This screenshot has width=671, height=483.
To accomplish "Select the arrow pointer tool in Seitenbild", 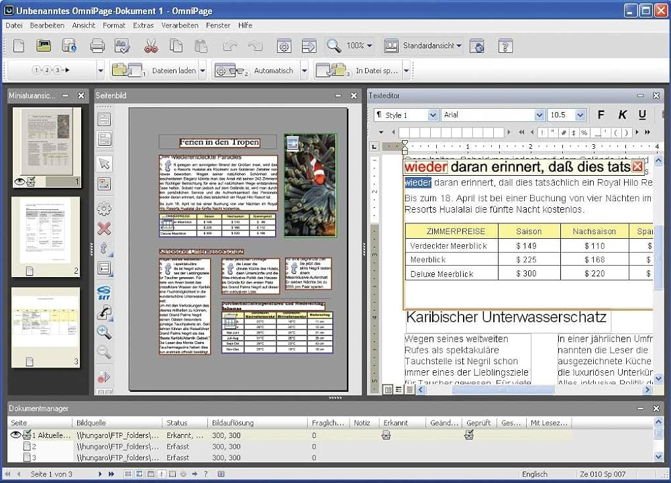I will [104, 164].
